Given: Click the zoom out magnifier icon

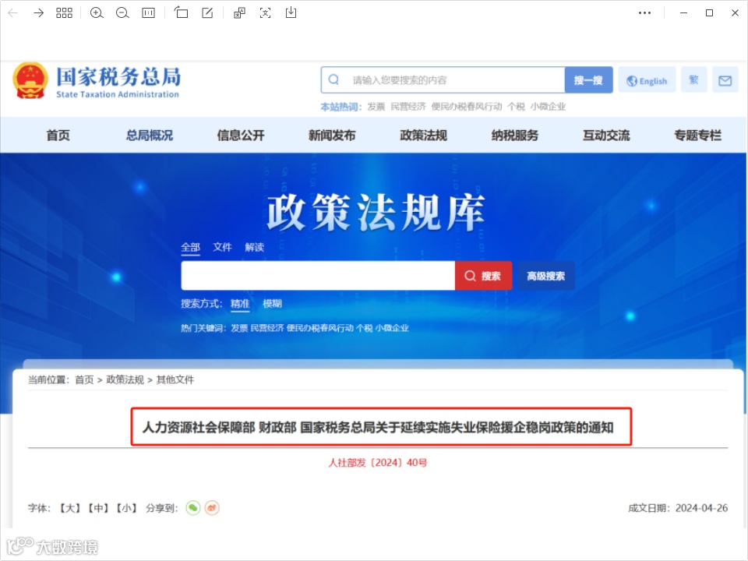Looking at the screenshot, I should click(122, 13).
